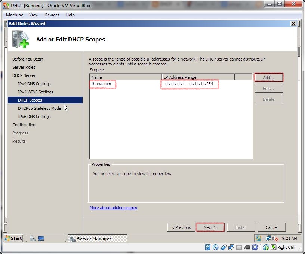This screenshot has width=305, height=254.
Task: Click the Delete scope button
Action: click(x=269, y=99)
